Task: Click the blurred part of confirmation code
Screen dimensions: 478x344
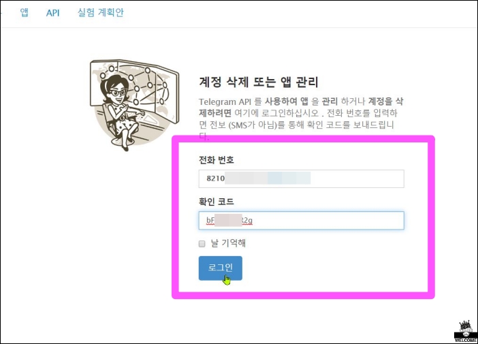Action: click(x=228, y=220)
